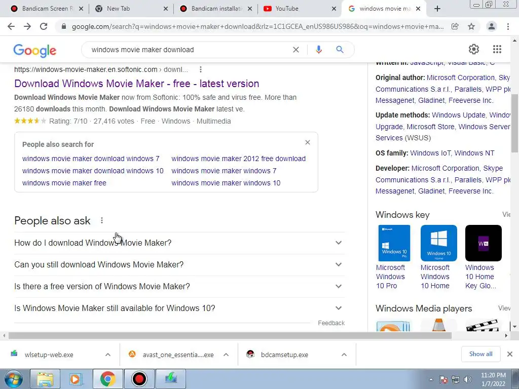Clear the search box with the X icon
This screenshot has height=389, width=519.
tap(296, 50)
